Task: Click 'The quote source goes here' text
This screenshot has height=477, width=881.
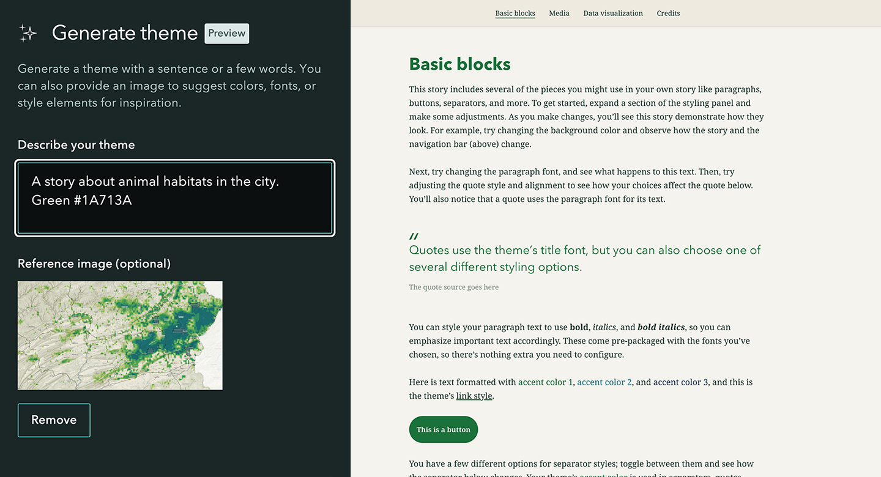Action: tap(454, 287)
